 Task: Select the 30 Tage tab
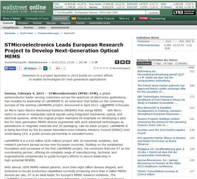click(x=168, y=64)
